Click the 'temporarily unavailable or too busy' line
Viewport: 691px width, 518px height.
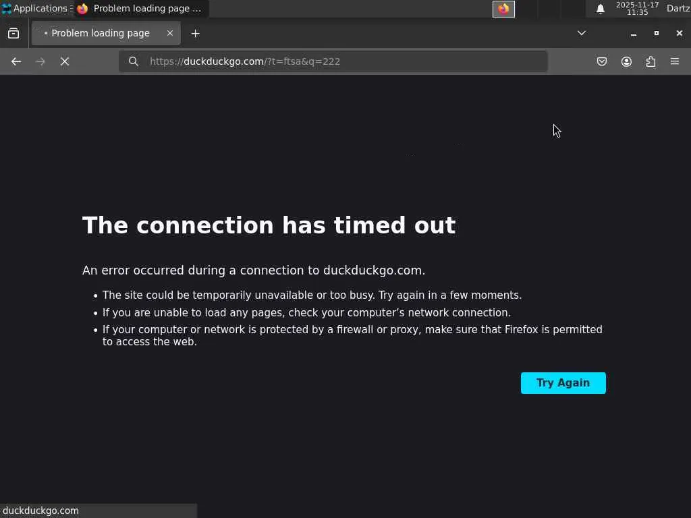point(312,295)
